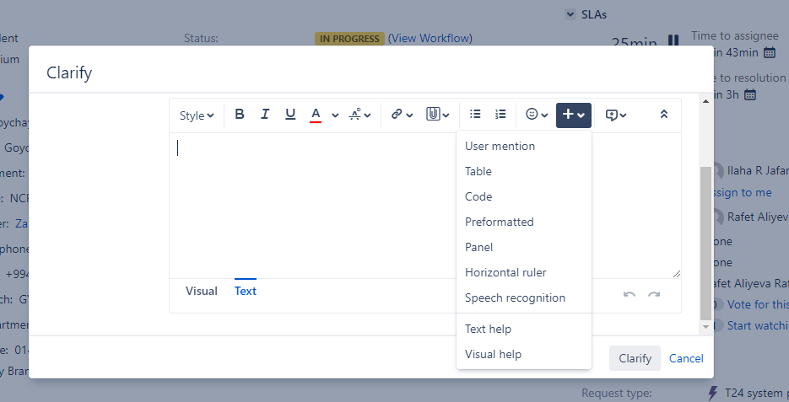Click the emoji smiley icon

[532, 114]
